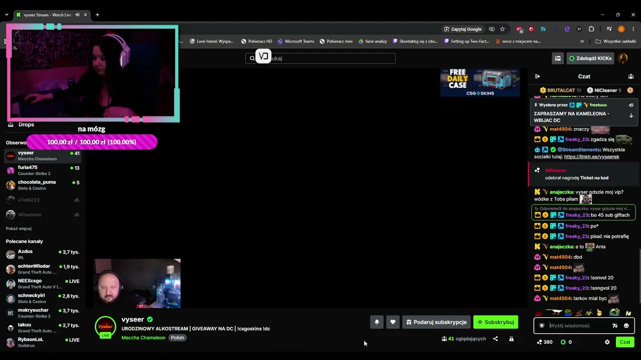The height and width of the screenshot is (360, 641).
Task: Click the search magnifier icon
Action: click(x=252, y=58)
